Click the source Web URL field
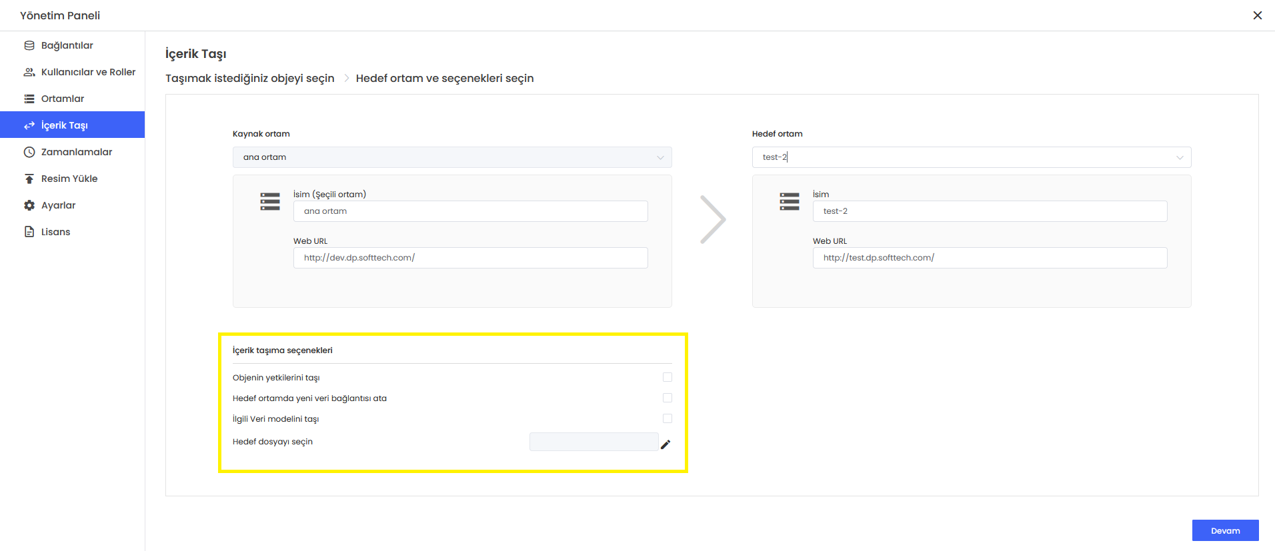The width and height of the screenshot is (1275, 551). point(470,258)
